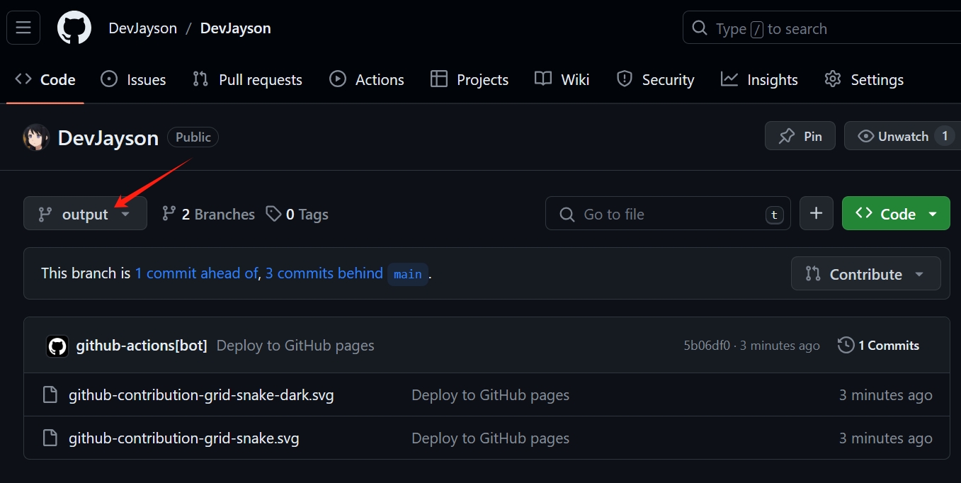Image resolution: width=961 pixels, height=483 pixels.
Task: Focus the 'Type / to search' box
Action: [x=821, y=28]
